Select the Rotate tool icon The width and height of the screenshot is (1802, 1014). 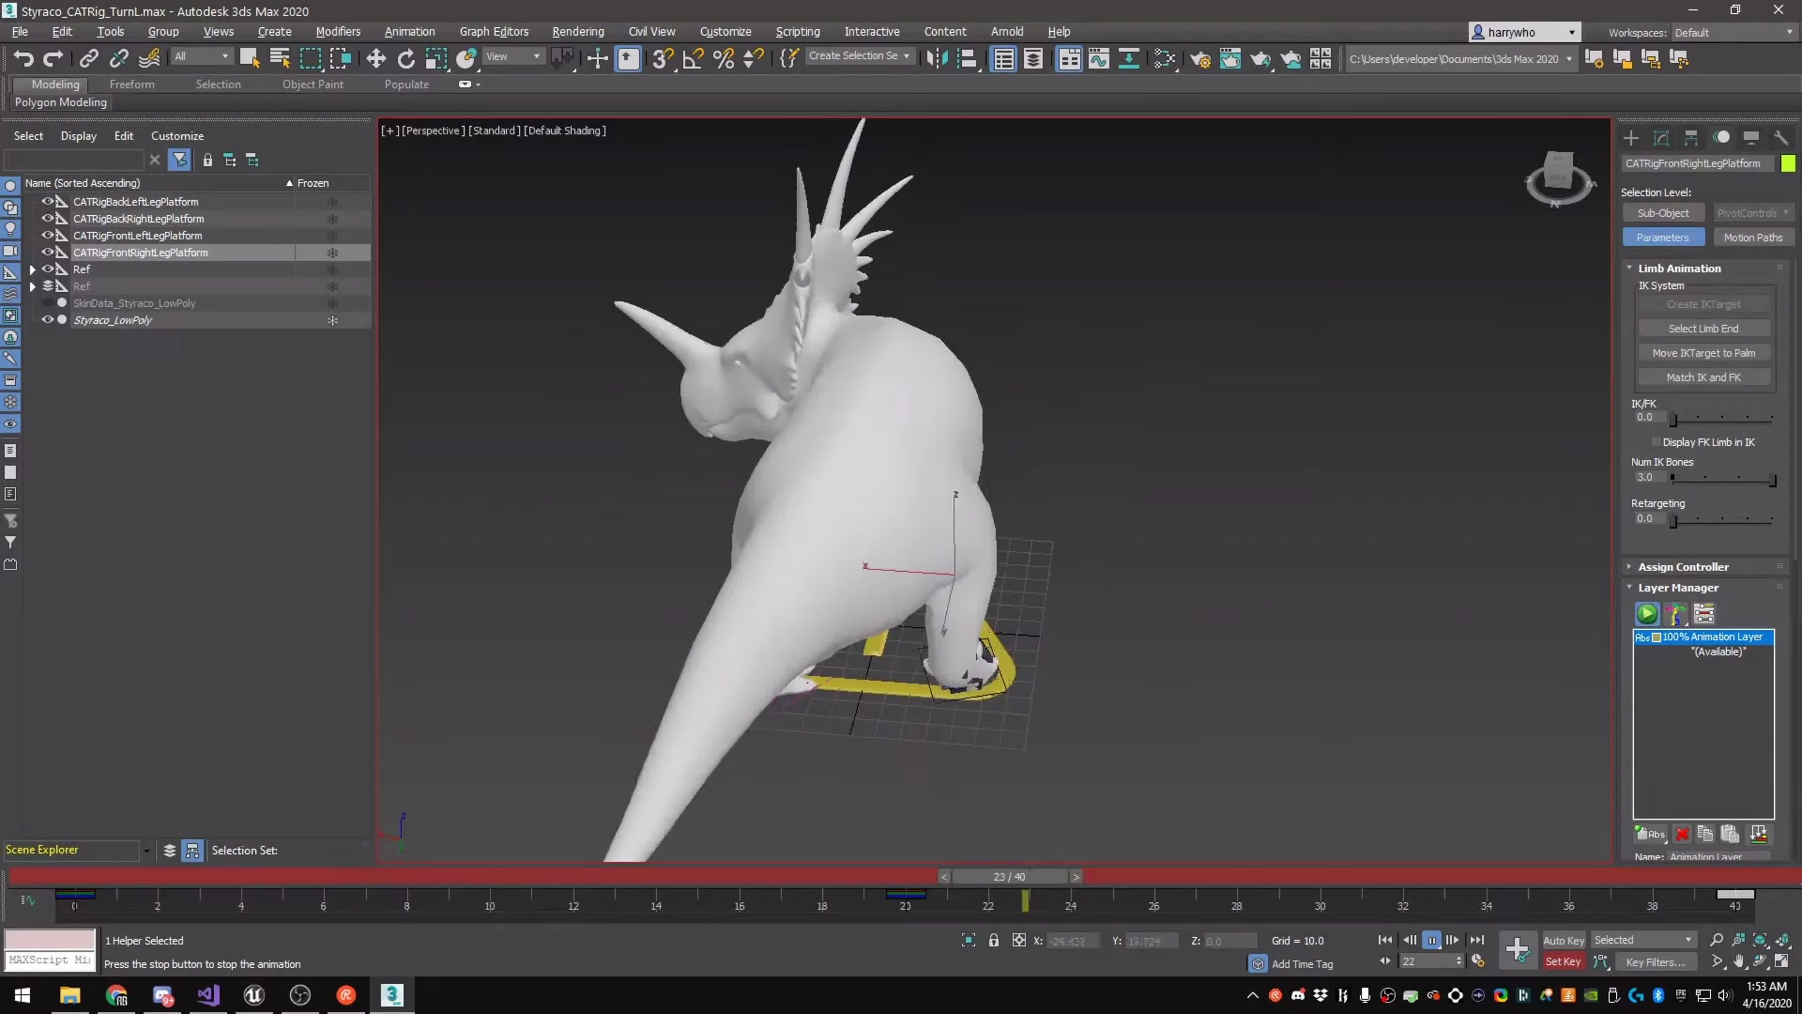pyautogui.click(x=406, y=59)
